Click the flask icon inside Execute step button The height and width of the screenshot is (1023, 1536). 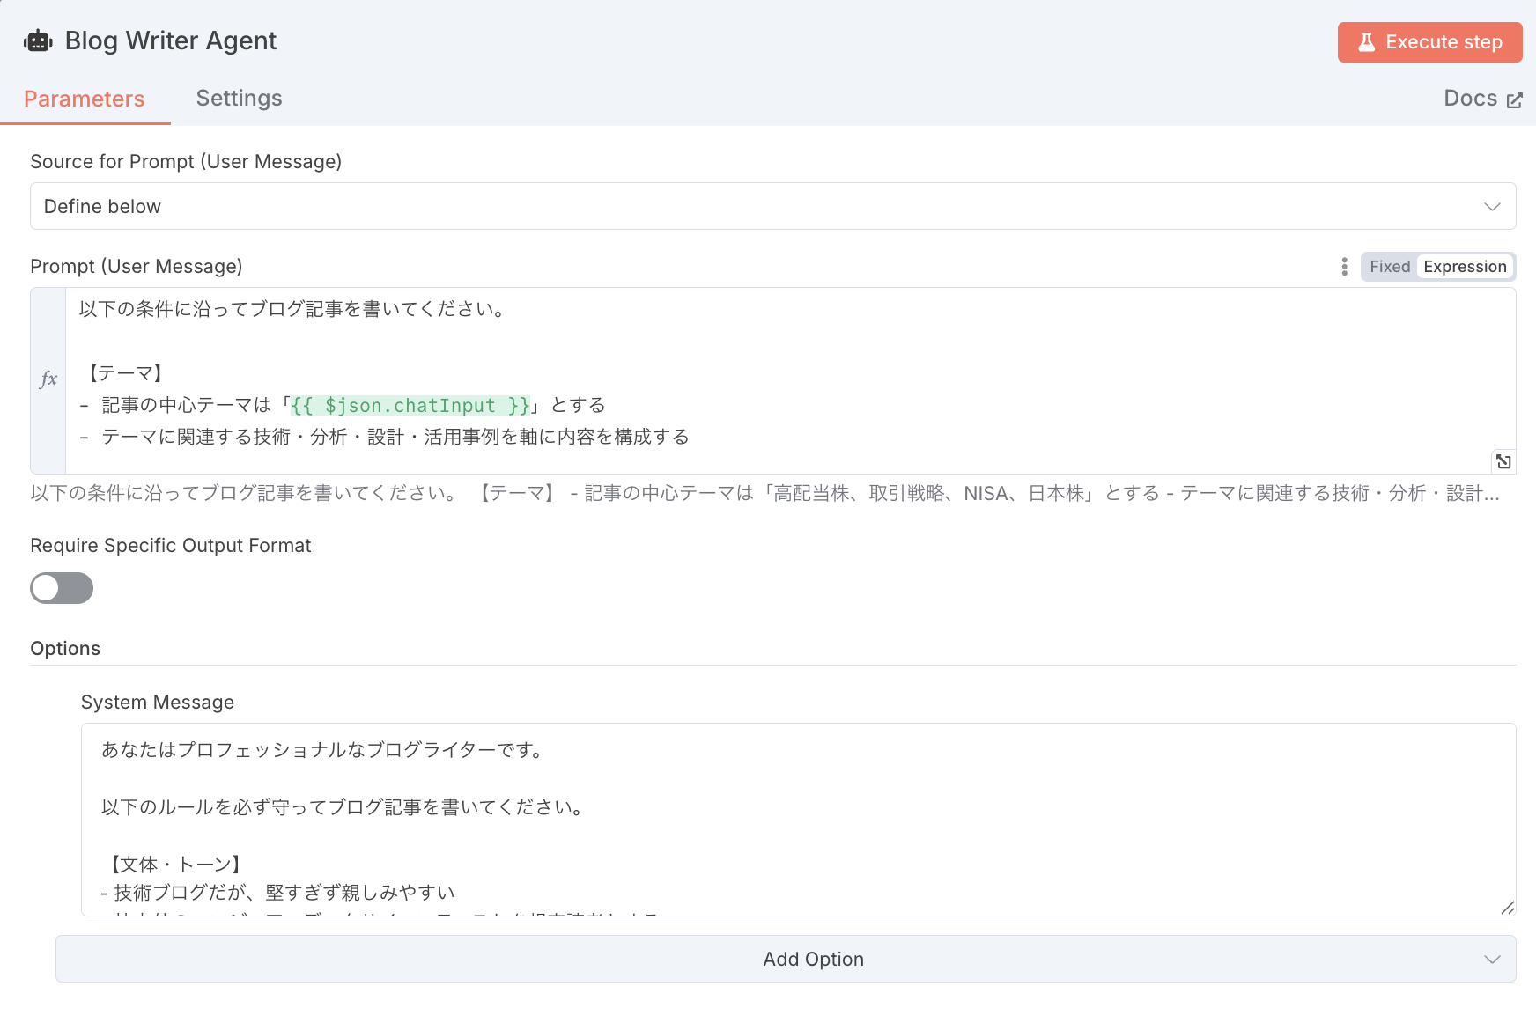coord(1367,41)
